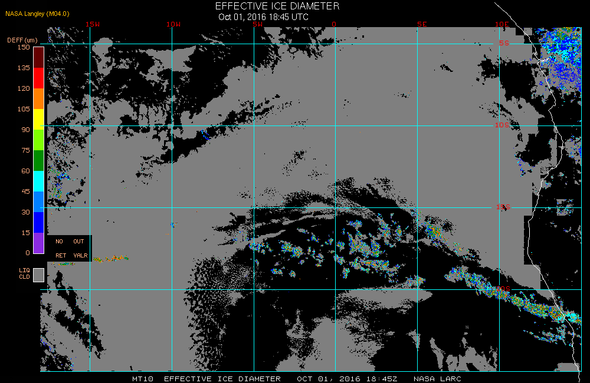Click the 120 value on color scale
This screenshot has height=383, width=590.
[24, 88]
